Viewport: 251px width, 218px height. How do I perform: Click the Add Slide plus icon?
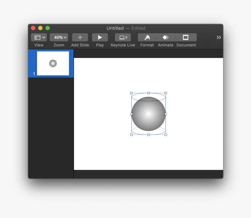[x=80, y=37]
